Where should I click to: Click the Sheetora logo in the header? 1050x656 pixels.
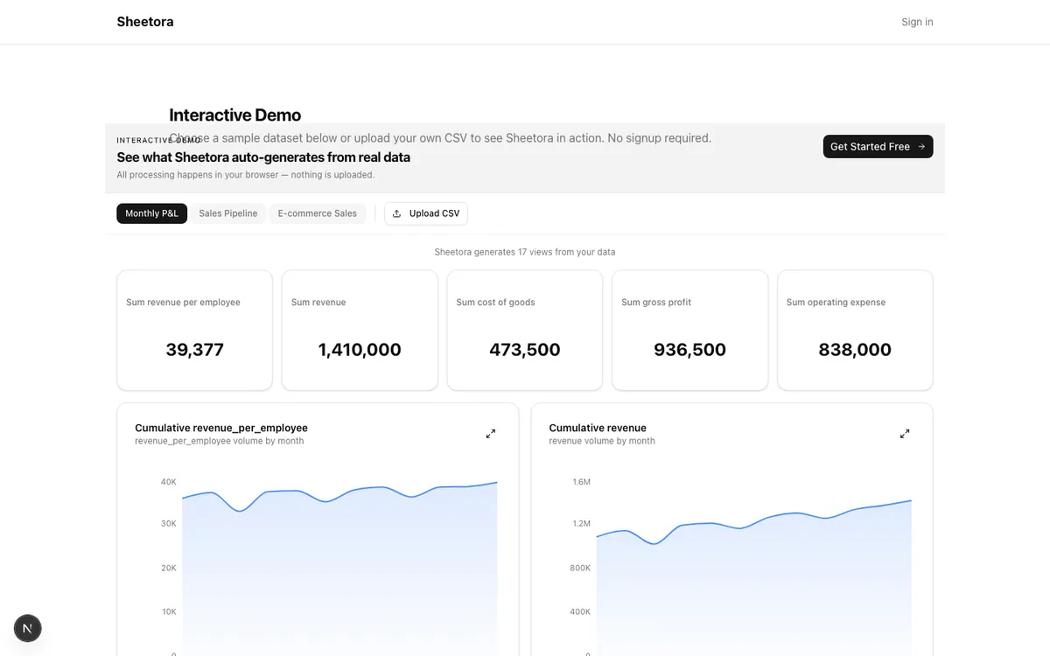(144, 21)
